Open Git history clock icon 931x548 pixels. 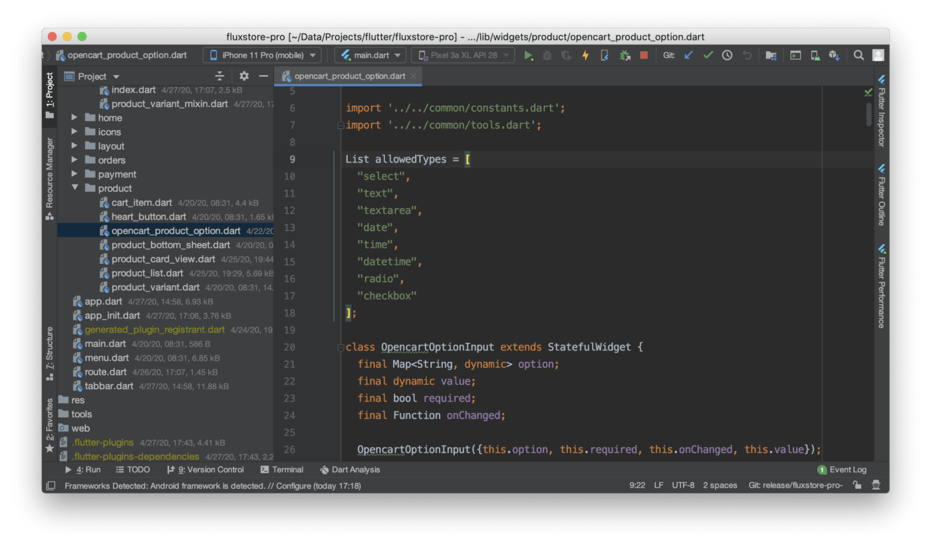click(x=727, y=55)
